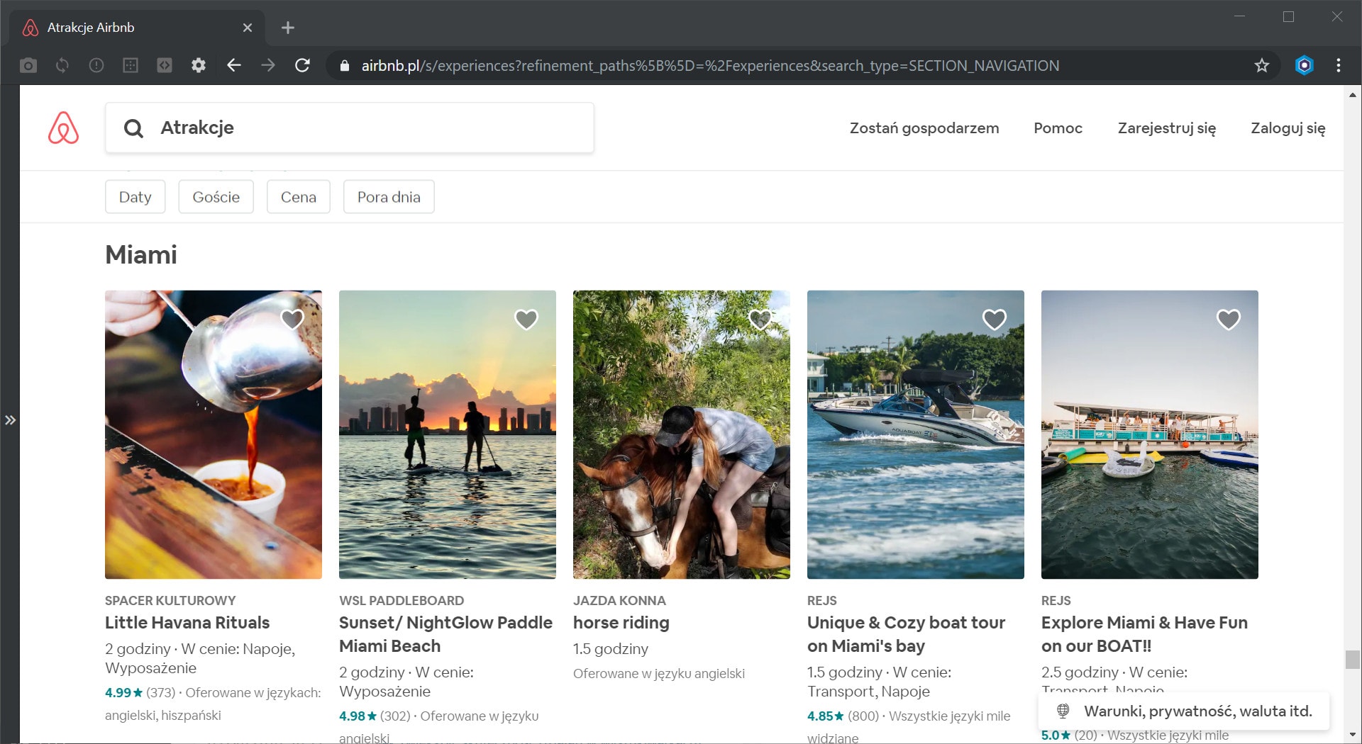
Task: Click the browser back arrow
Action: click(234, 65)
